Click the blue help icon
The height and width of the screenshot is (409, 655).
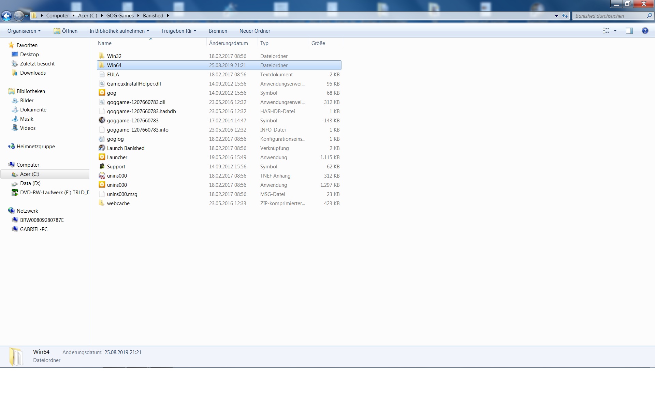(x=645, y=31)
